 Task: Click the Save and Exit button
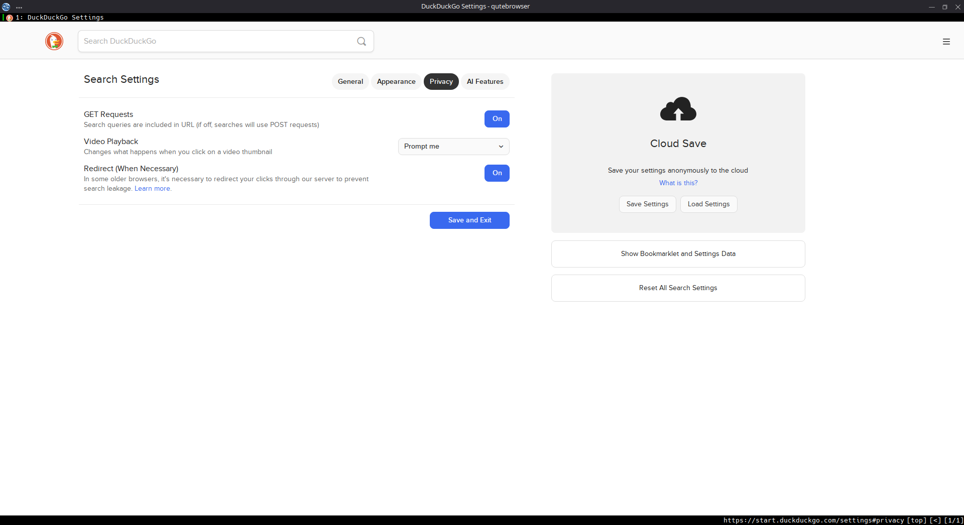[469, 220]
